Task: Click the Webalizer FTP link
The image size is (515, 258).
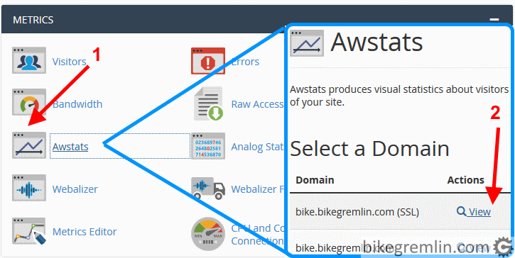Action: 257,189
